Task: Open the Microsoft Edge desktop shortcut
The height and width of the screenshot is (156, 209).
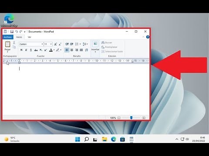Action: (x=9, y=20)
